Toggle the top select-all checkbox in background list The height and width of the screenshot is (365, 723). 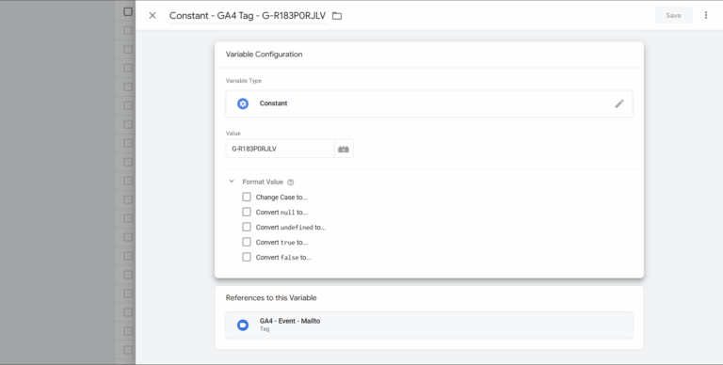pyautogui.click(x=128, y=11)
